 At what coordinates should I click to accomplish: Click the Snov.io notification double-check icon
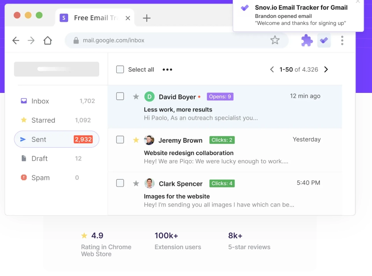tap(245, 8)
